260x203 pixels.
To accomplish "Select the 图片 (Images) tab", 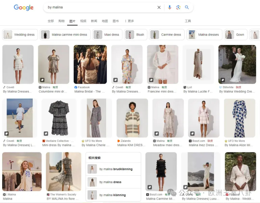I will (72, 21).
